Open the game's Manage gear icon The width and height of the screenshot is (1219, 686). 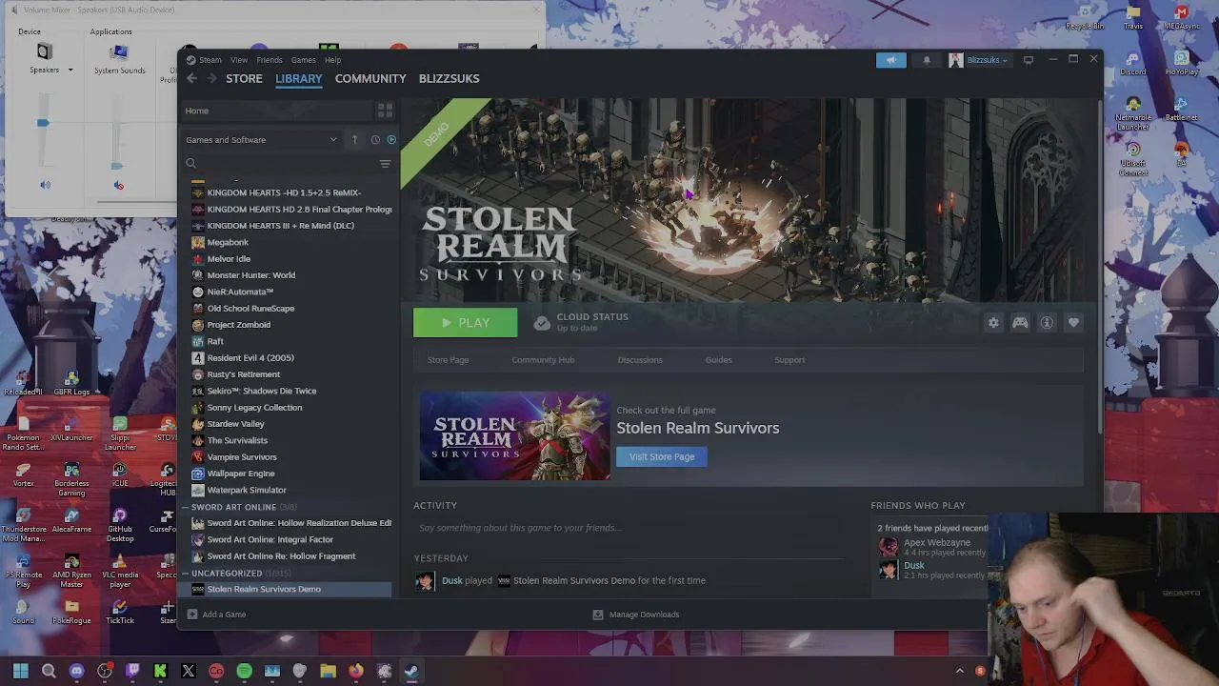click(x=993, y=323)
